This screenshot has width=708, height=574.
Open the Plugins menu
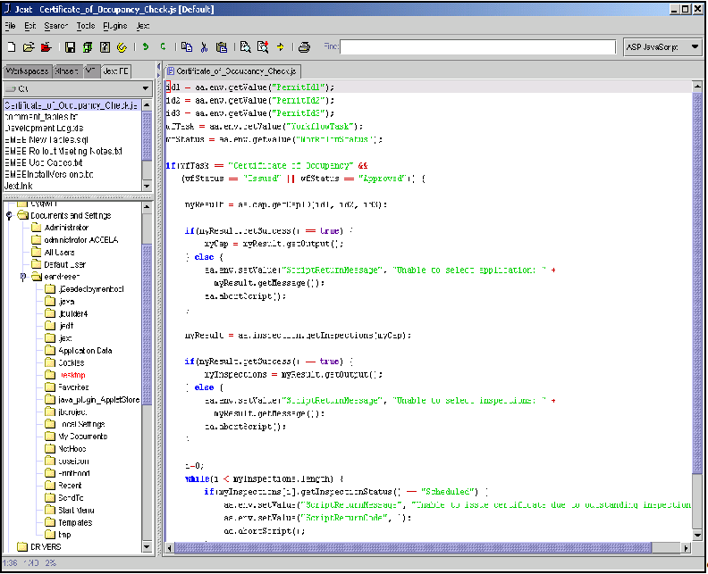pos(114,26)
